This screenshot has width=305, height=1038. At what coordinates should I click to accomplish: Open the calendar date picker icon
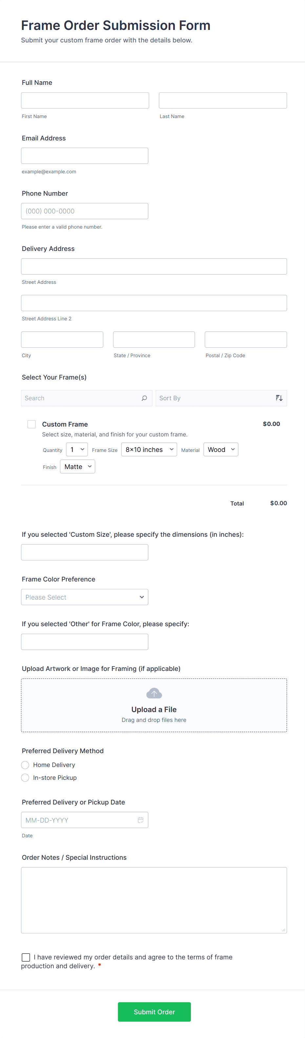(141, 820)
